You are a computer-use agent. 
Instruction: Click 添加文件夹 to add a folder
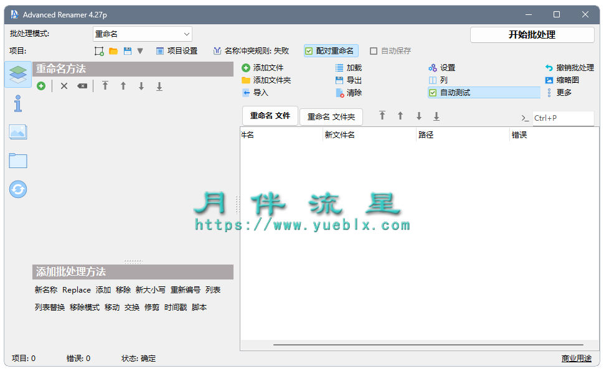click(266, 80)
